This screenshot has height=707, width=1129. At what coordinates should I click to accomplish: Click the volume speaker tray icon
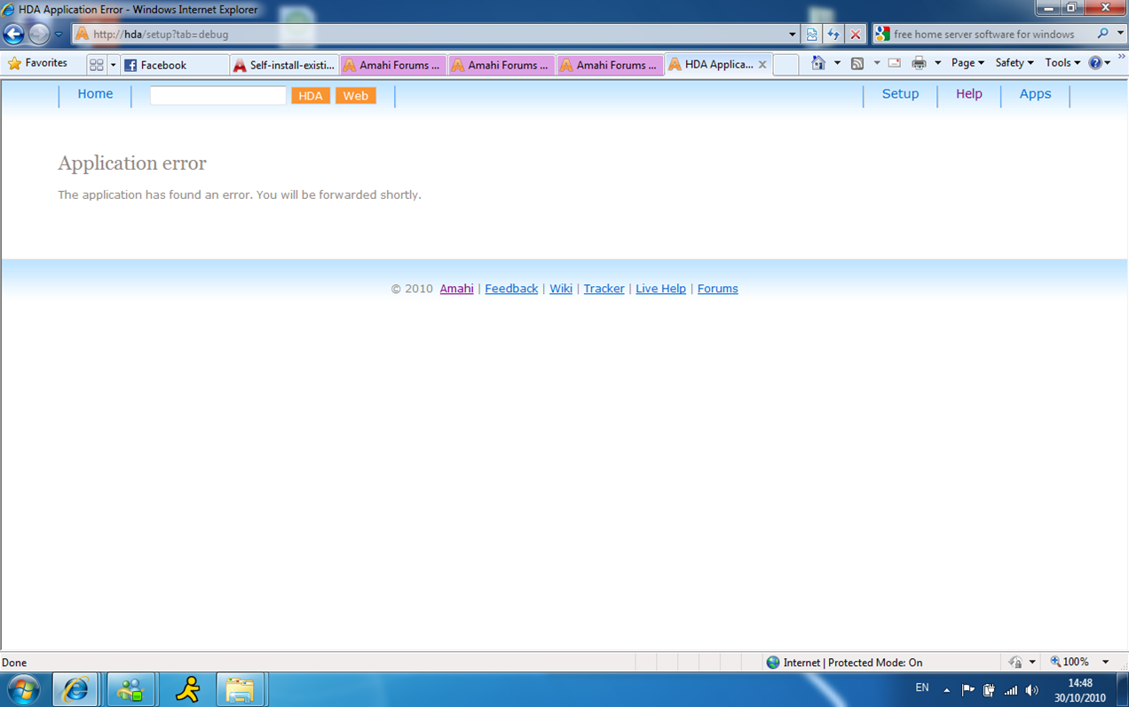pos(1031,690)
